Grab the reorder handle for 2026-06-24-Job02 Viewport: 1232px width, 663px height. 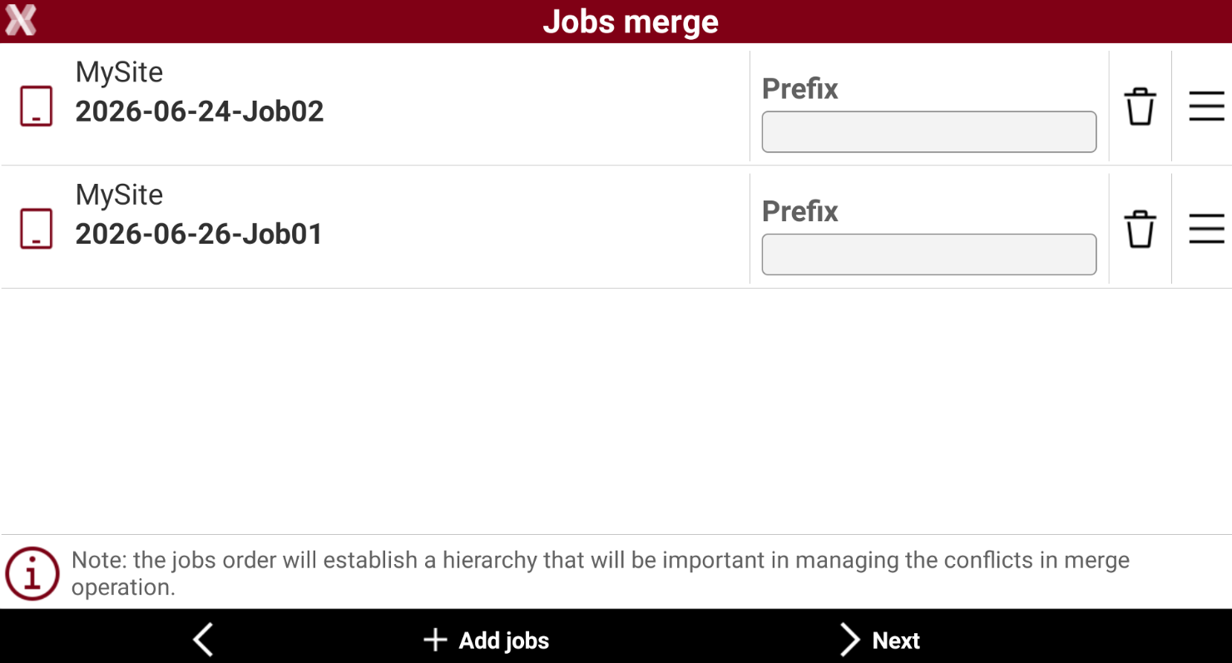[x=1206, y=106]
